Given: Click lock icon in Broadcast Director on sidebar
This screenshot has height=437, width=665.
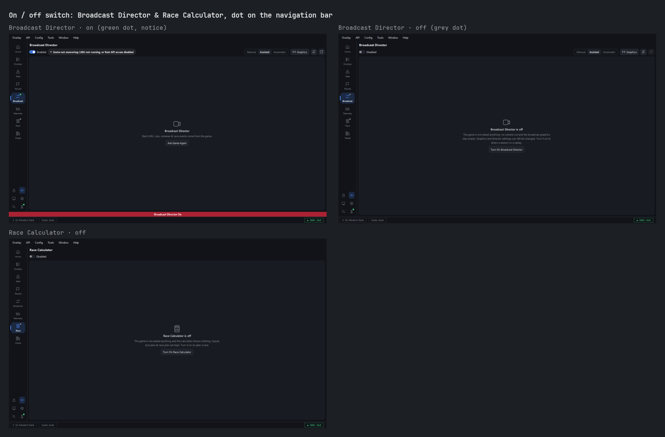Looking at the screenshot, I should (x=14, y=191).
